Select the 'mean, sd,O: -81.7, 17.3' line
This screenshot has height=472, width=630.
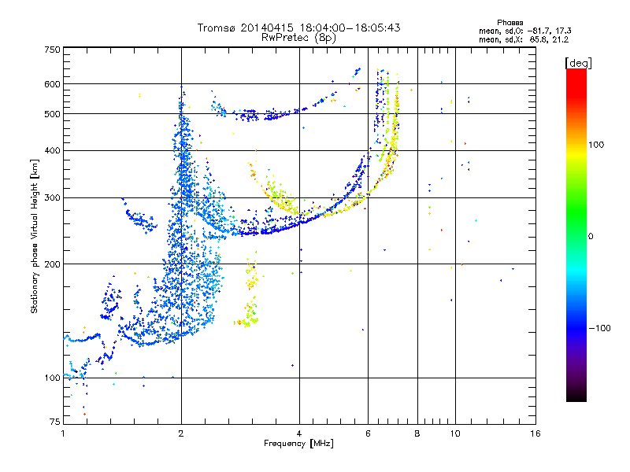[x=524, y=31]
